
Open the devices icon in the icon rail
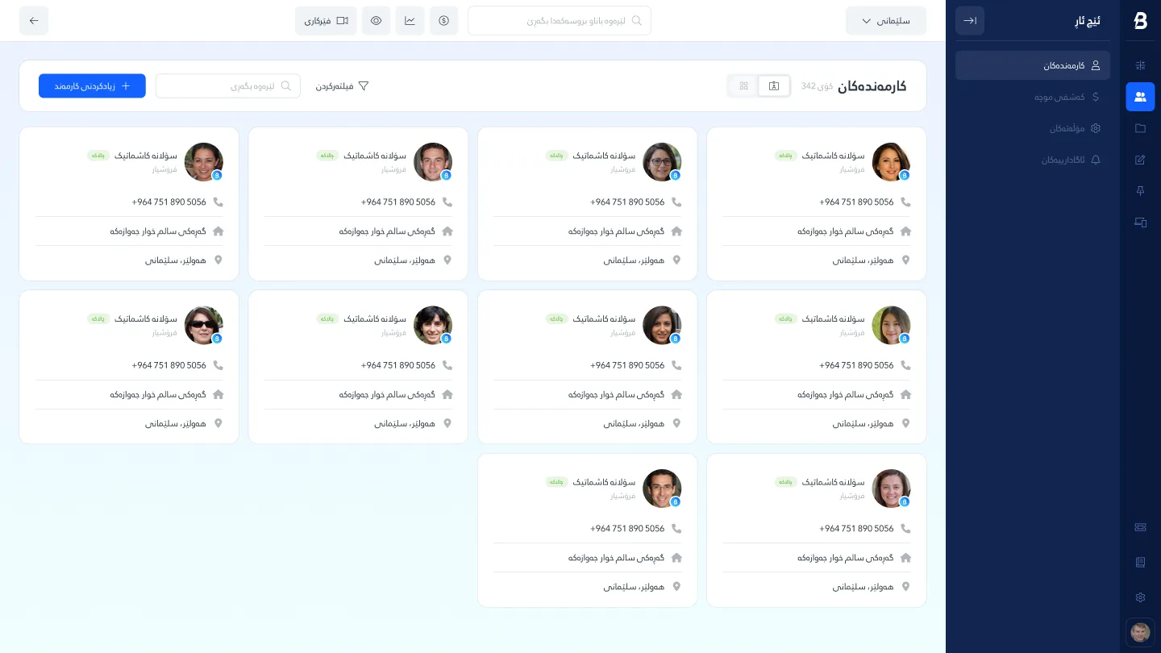[x=1140, y=223]
